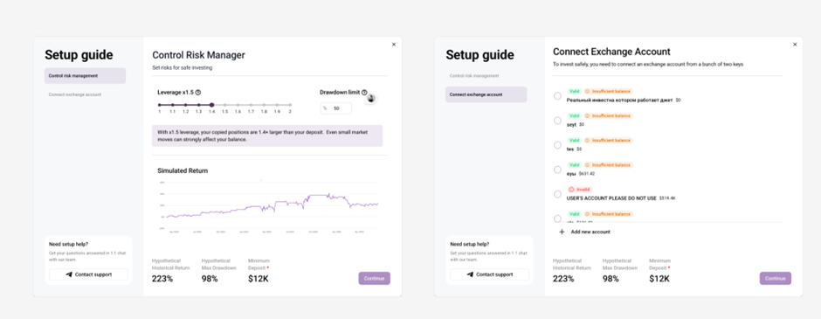Click the plus icon for Add new account

coord(562,232)
